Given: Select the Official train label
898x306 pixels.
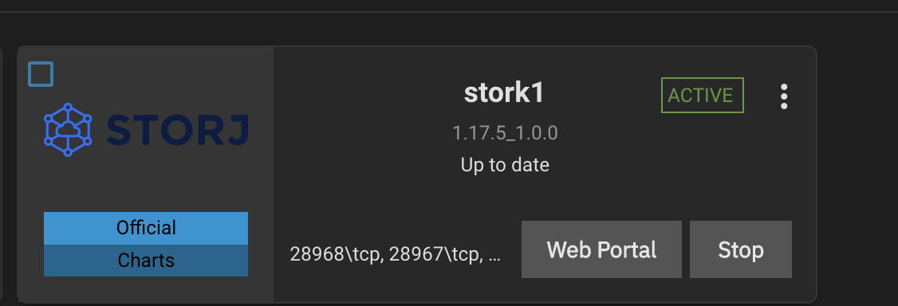Looking at the screenshot, I should tap(146, 228).
